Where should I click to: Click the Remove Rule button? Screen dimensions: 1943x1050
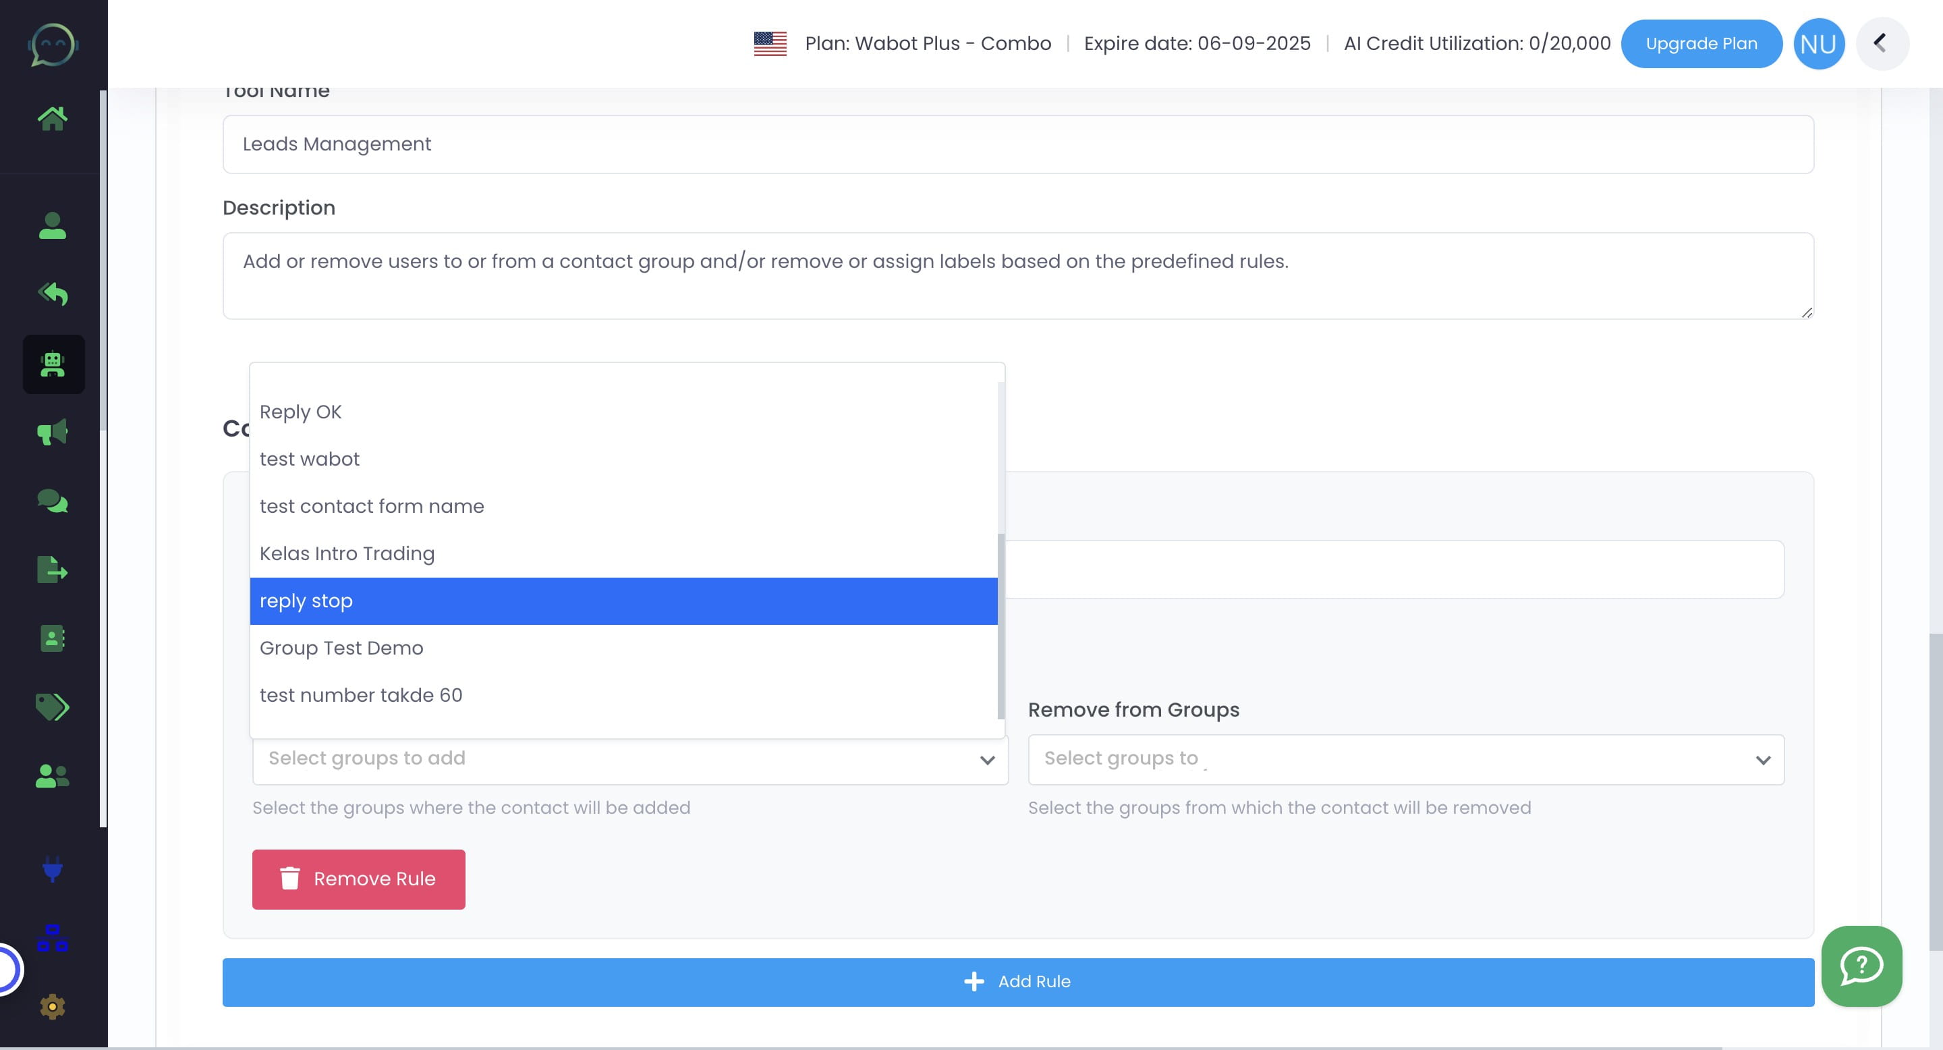(x=358, y=879)
